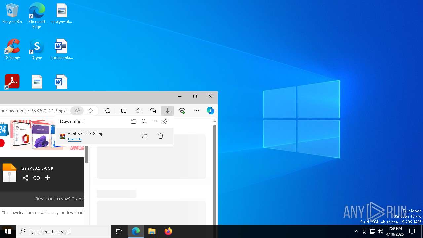Open Edge Extensions puzzle icon
Viewport: 423px width, 238px height.
point(108,111)
